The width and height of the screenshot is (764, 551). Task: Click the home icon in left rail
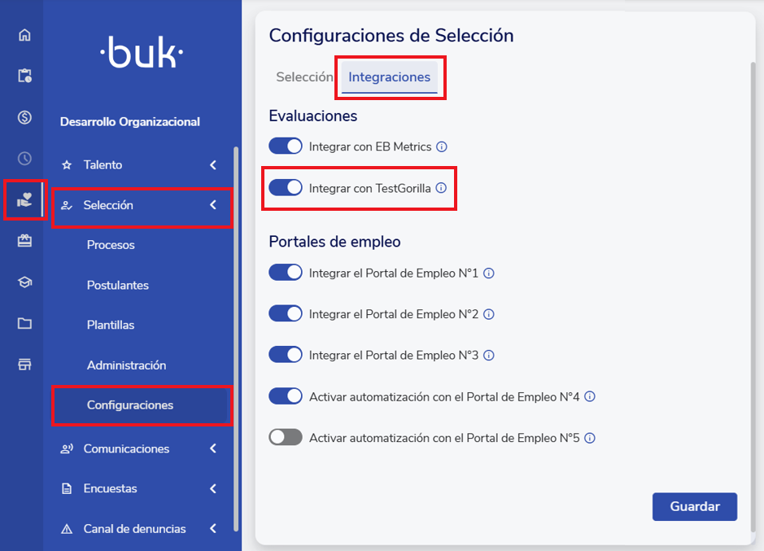coord(24,35)
